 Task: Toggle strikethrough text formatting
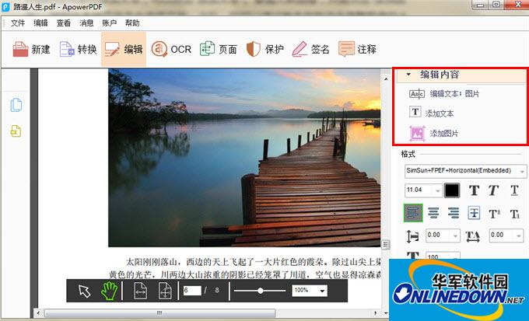tap(474, 213)
